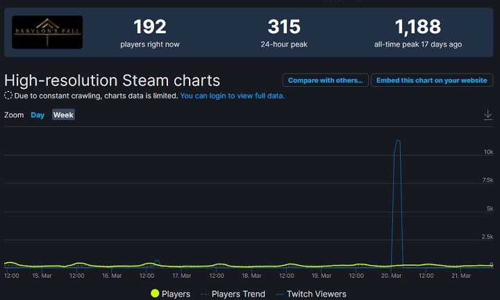The image size is (500, 300).
Task: Click the Twitch viewer spike peak on chart
Action: click(398, 141)
